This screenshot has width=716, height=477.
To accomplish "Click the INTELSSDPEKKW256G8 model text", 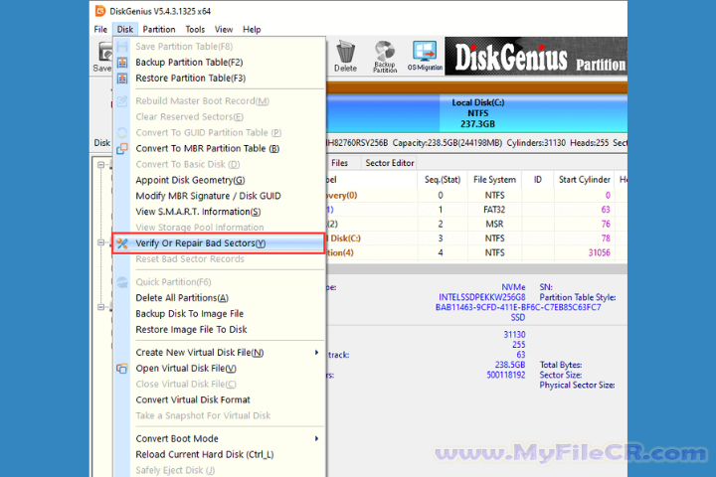I will pos(481,297).
